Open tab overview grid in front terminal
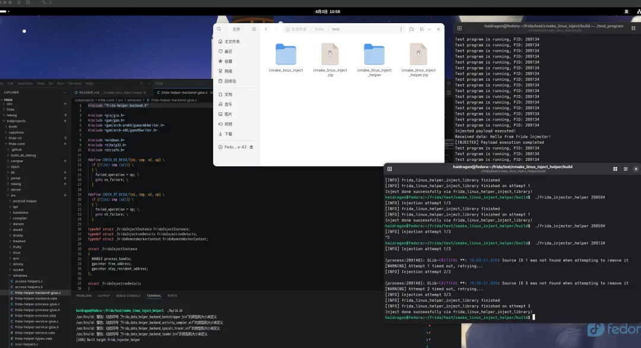The image size is (641, 348). pos(615,169)
